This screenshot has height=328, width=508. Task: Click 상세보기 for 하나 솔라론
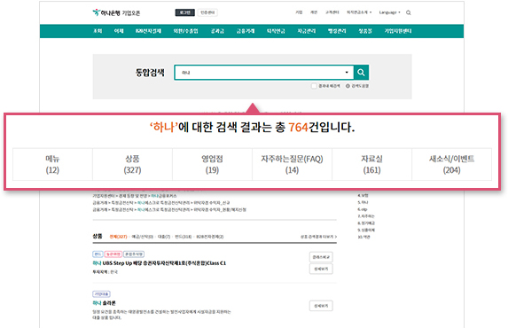point(321,306)
